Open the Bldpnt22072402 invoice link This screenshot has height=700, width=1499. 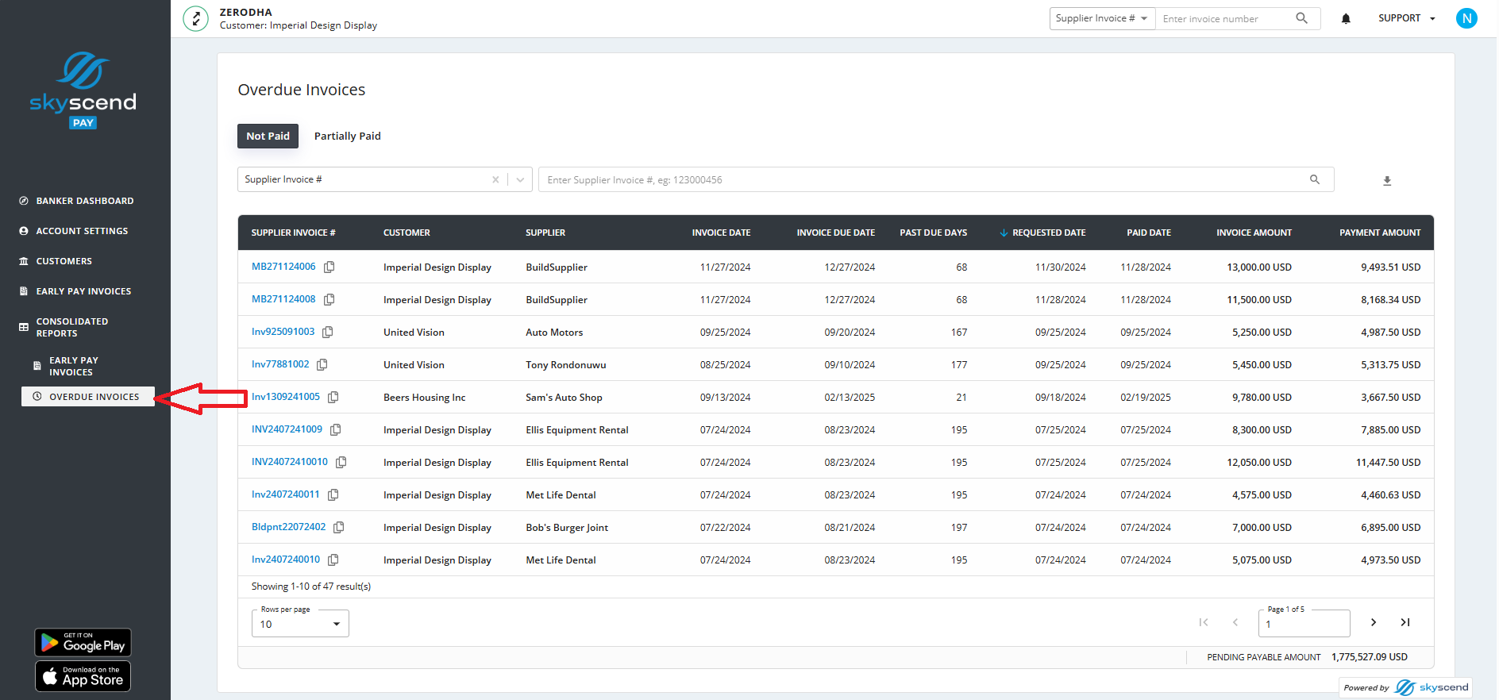(x=288, y=527)
